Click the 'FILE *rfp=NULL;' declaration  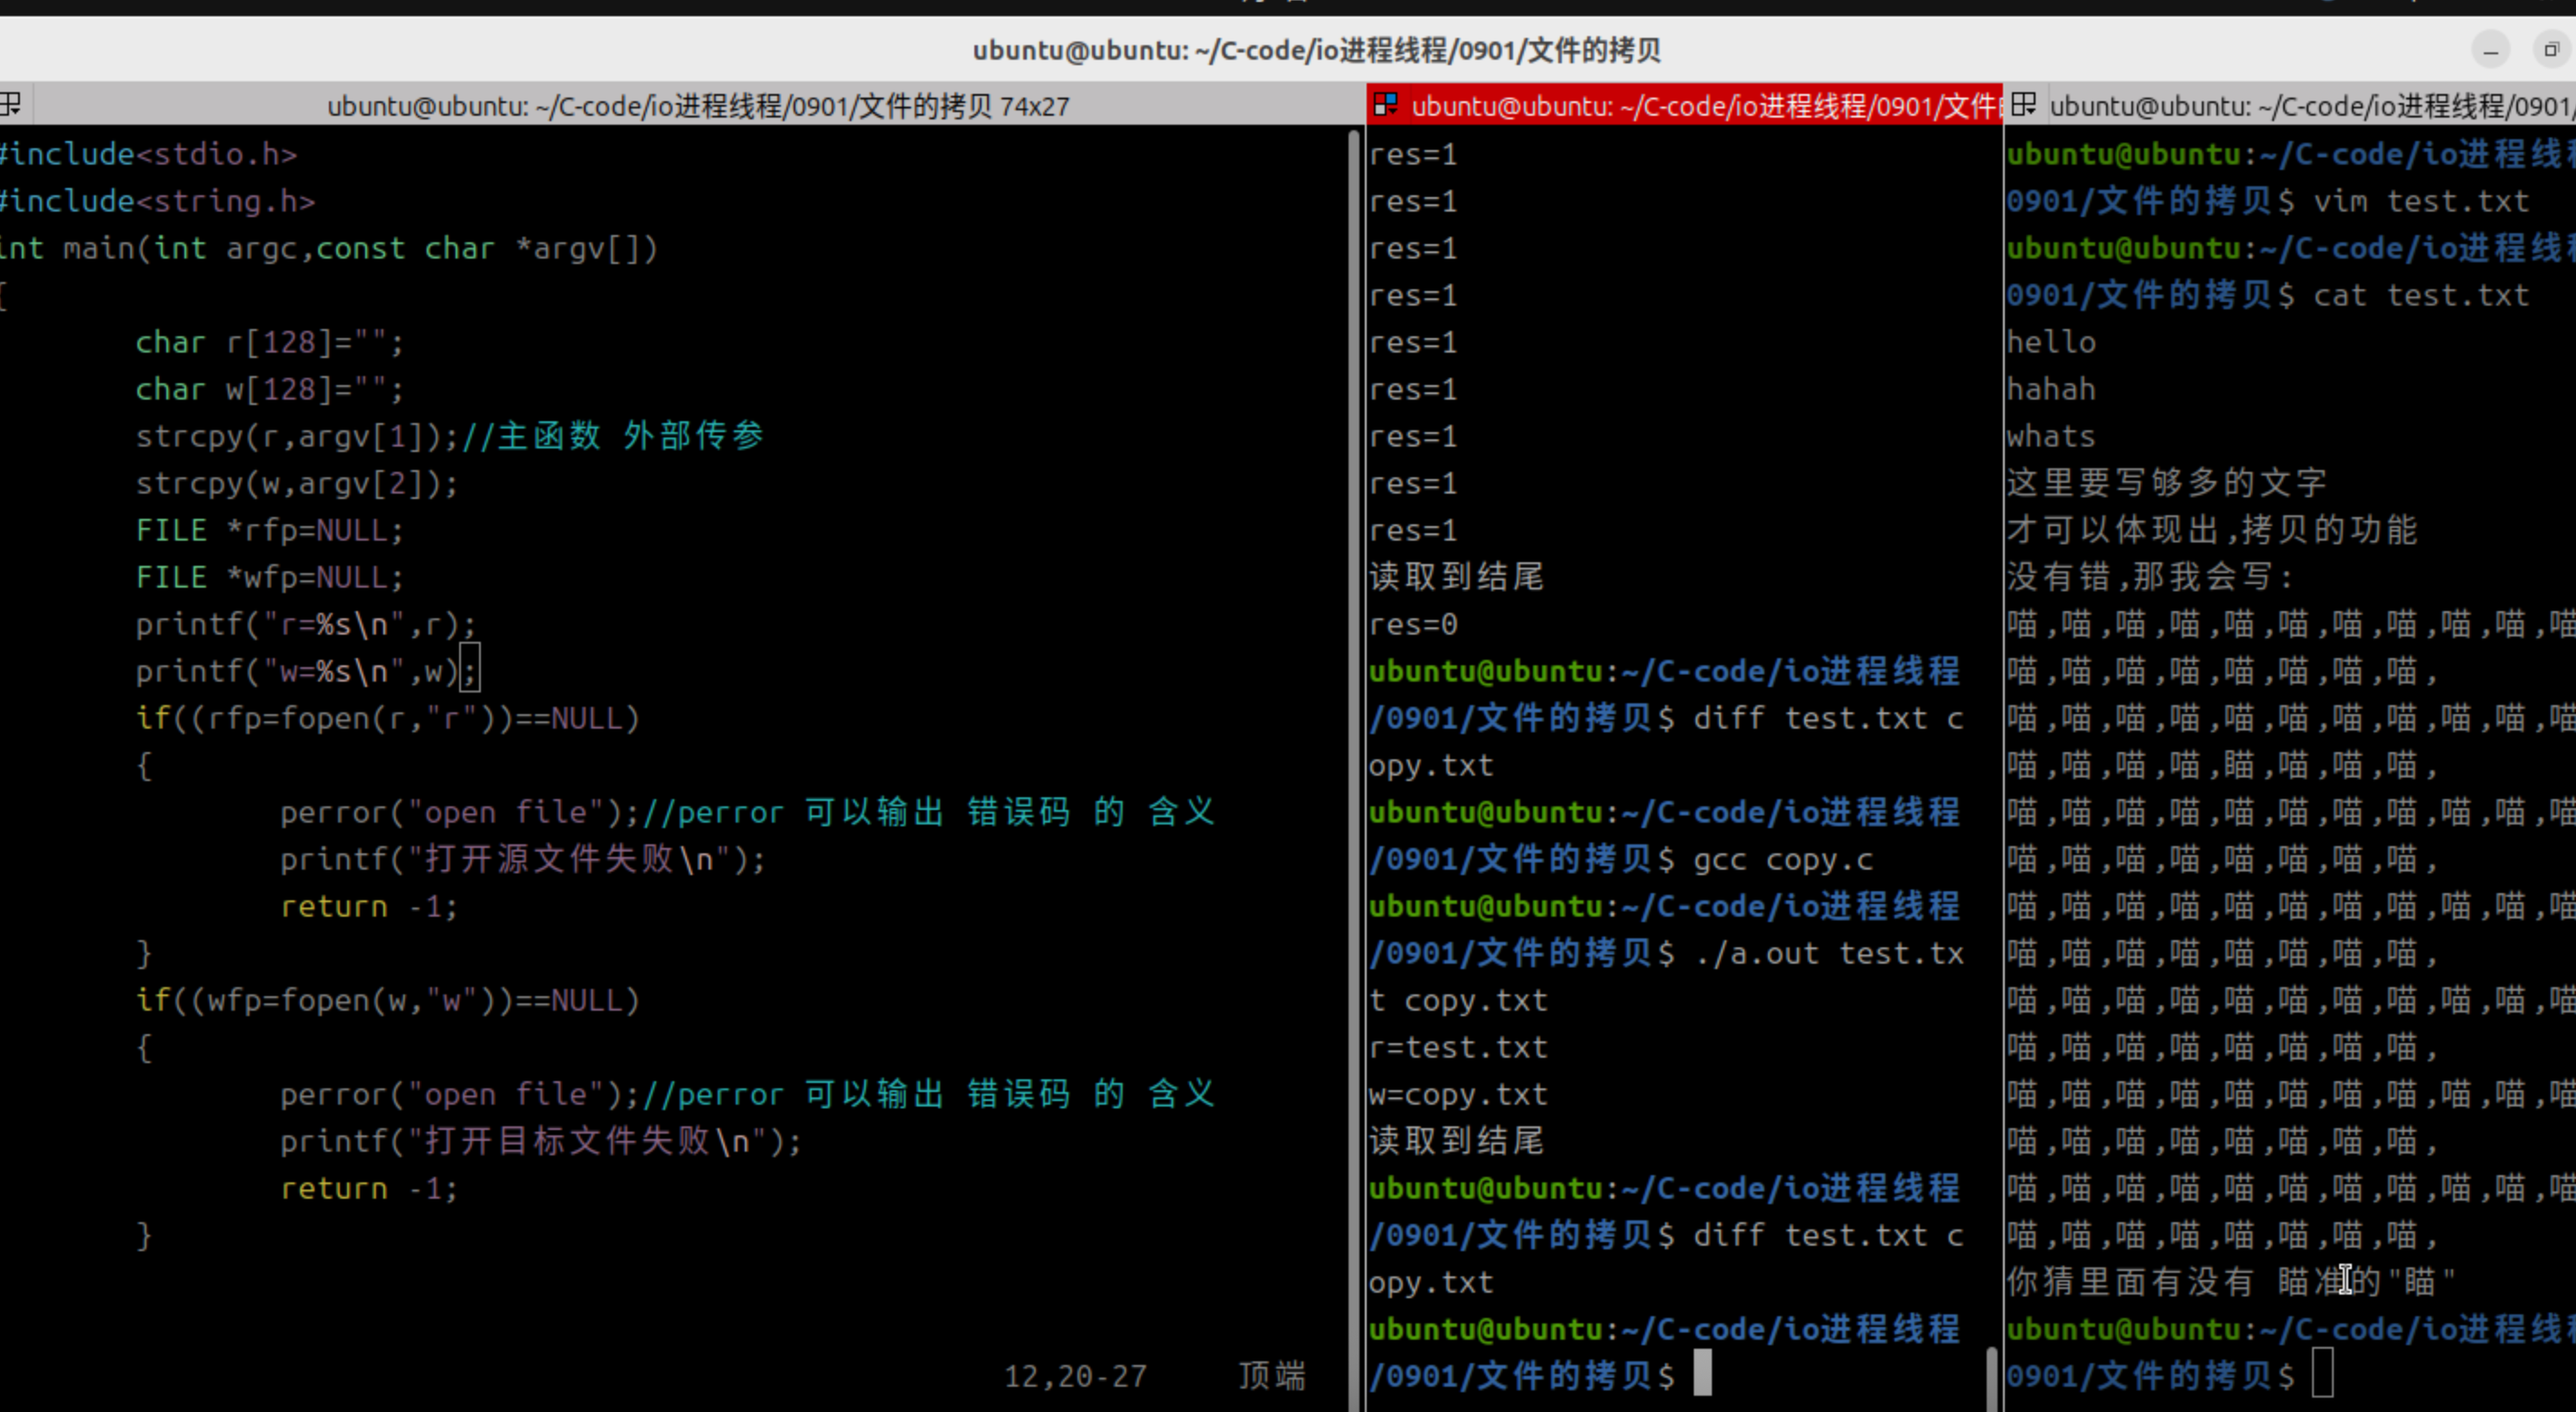270,531
